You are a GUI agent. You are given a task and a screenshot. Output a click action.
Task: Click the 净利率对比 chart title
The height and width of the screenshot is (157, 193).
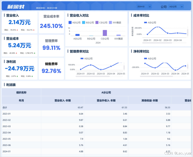click(141, 51)
